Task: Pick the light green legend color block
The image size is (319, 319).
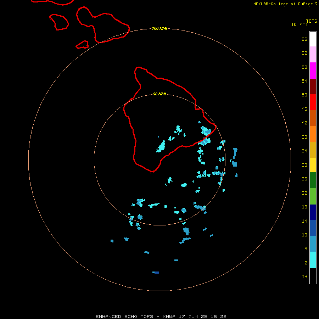Action: pyautogui.click(x=313, y=196)
